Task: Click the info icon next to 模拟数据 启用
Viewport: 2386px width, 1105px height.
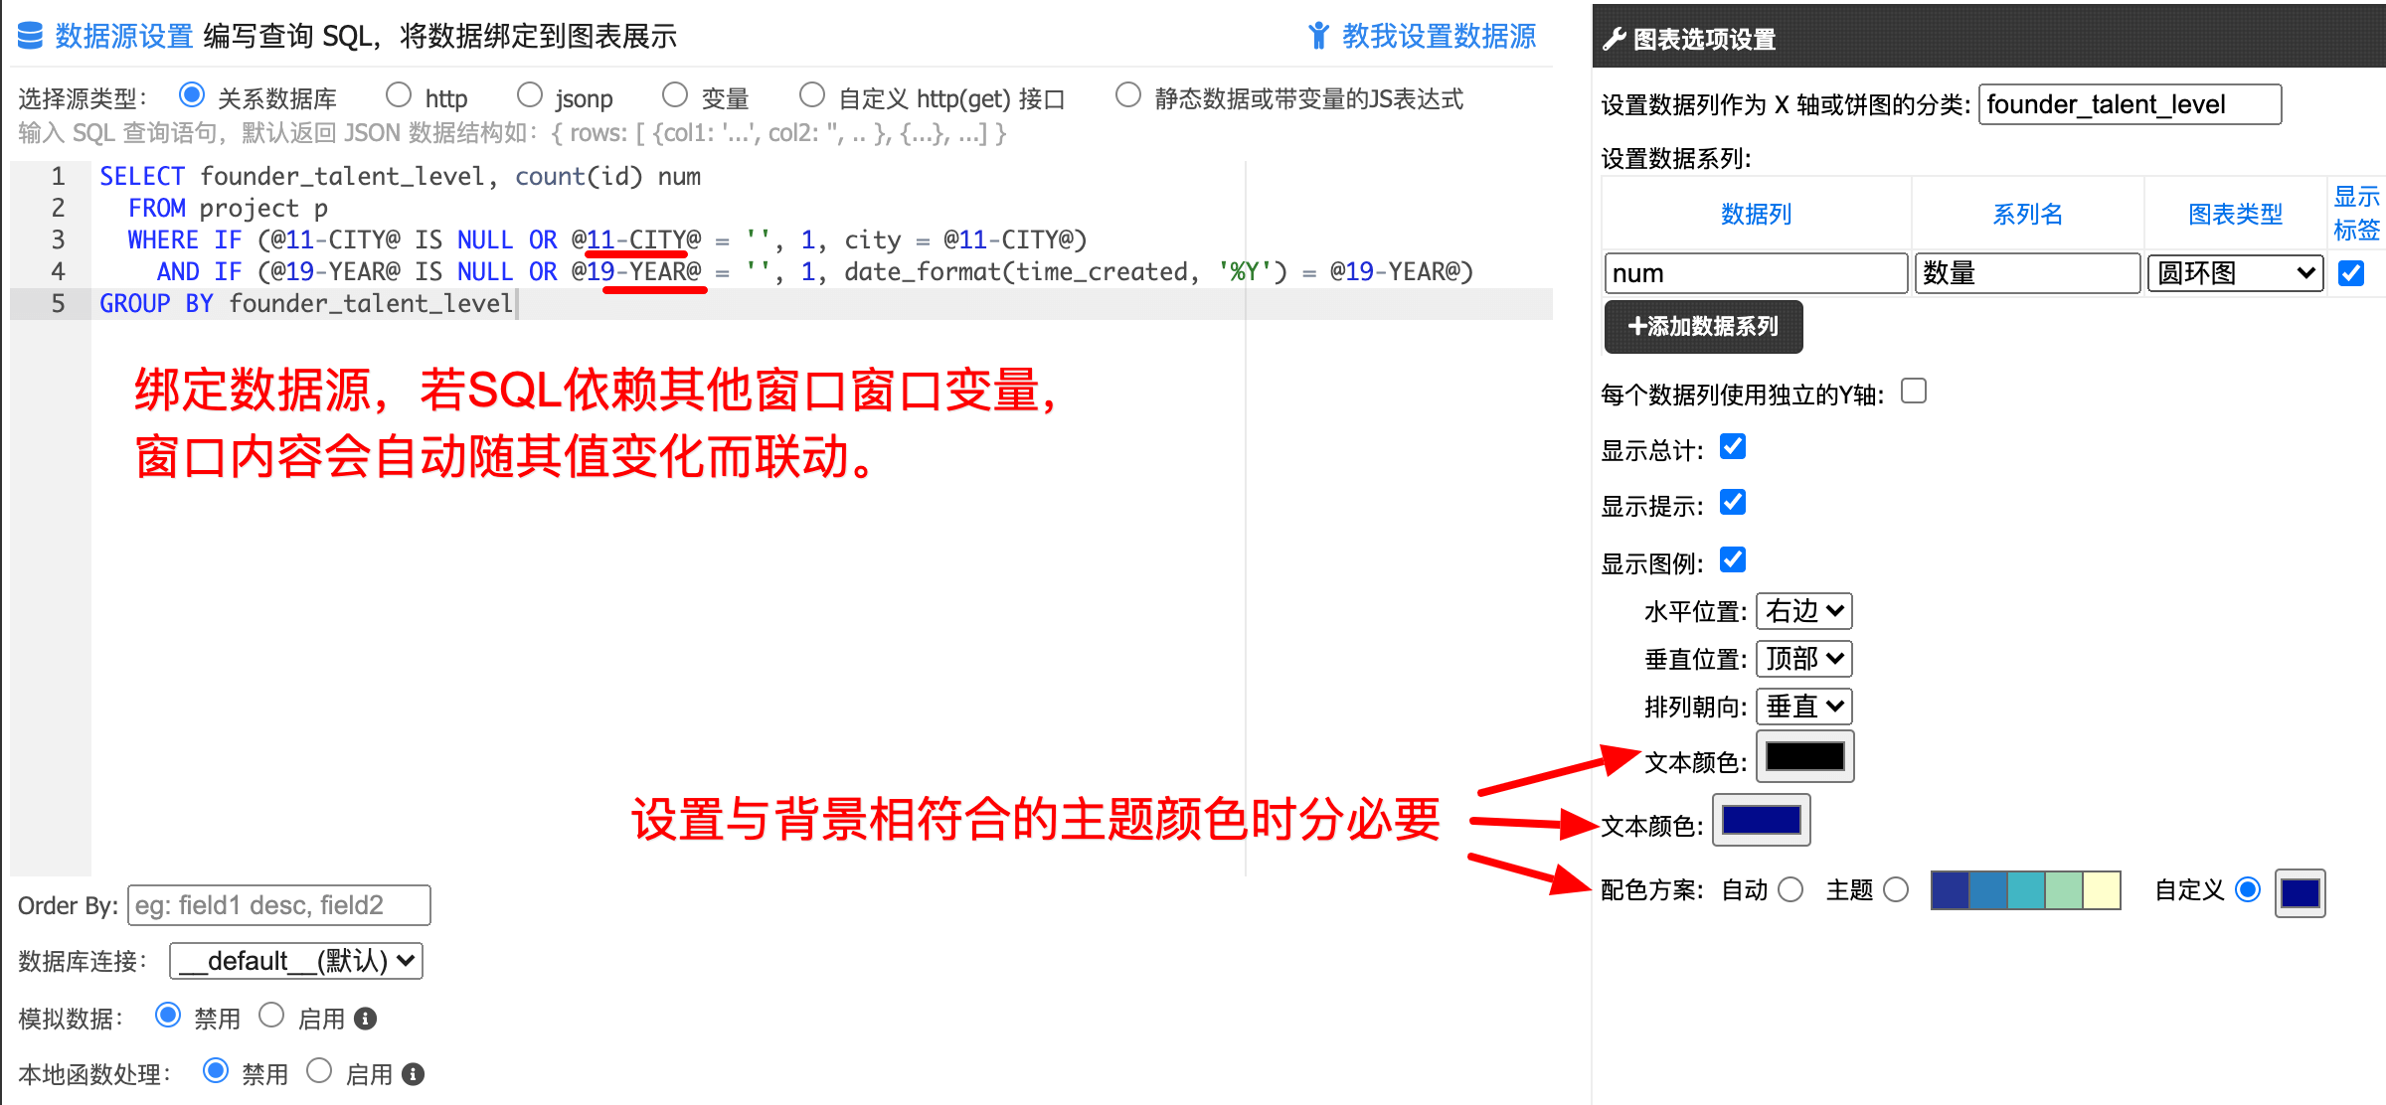Action: point(366,1019)
